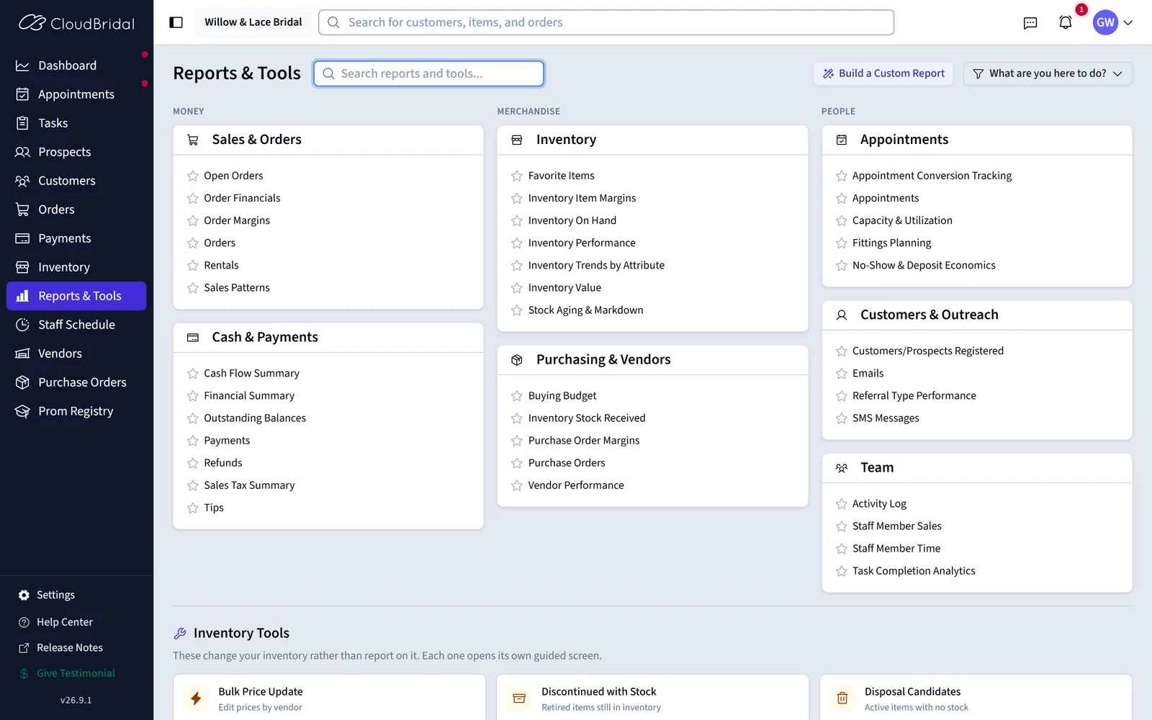The height and width of the screenshot is (720, 1152).
Task: Click the Sales & Orders cart header icon
Action: [193, 140]
